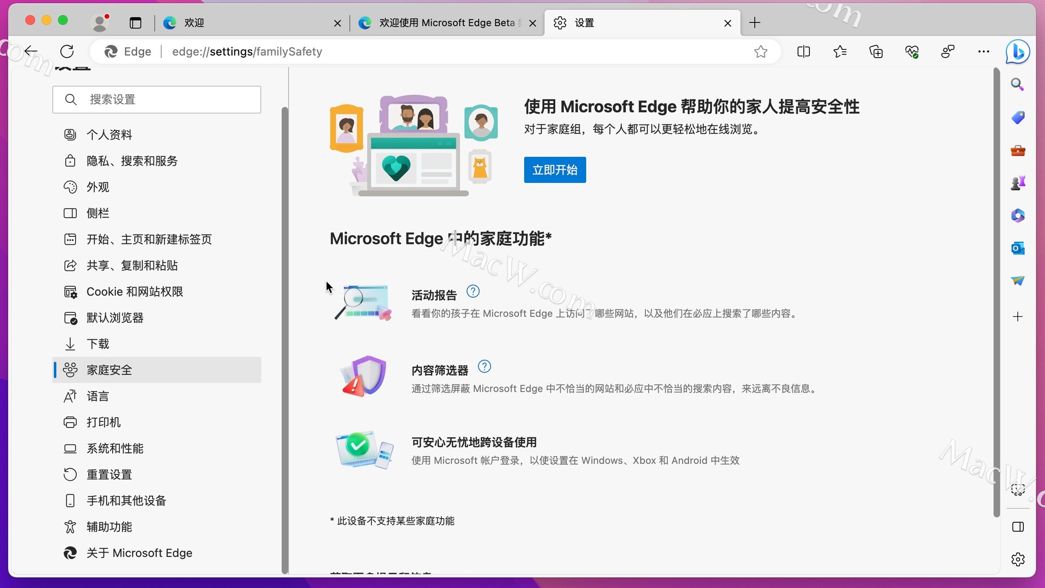Click the 搜索设置 search field

pos(157,100)
